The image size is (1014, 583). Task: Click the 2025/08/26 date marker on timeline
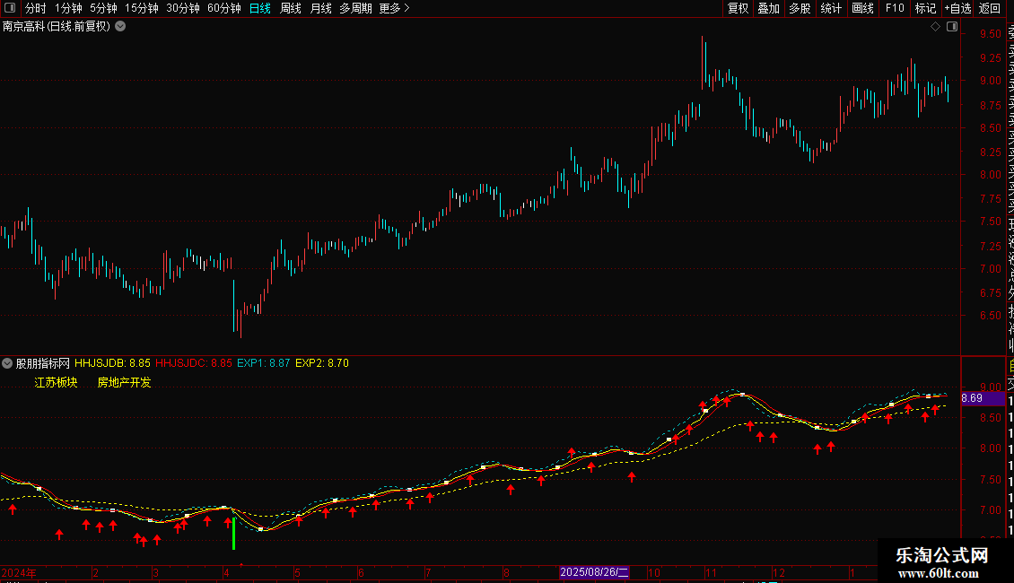(x=594, y=572)
